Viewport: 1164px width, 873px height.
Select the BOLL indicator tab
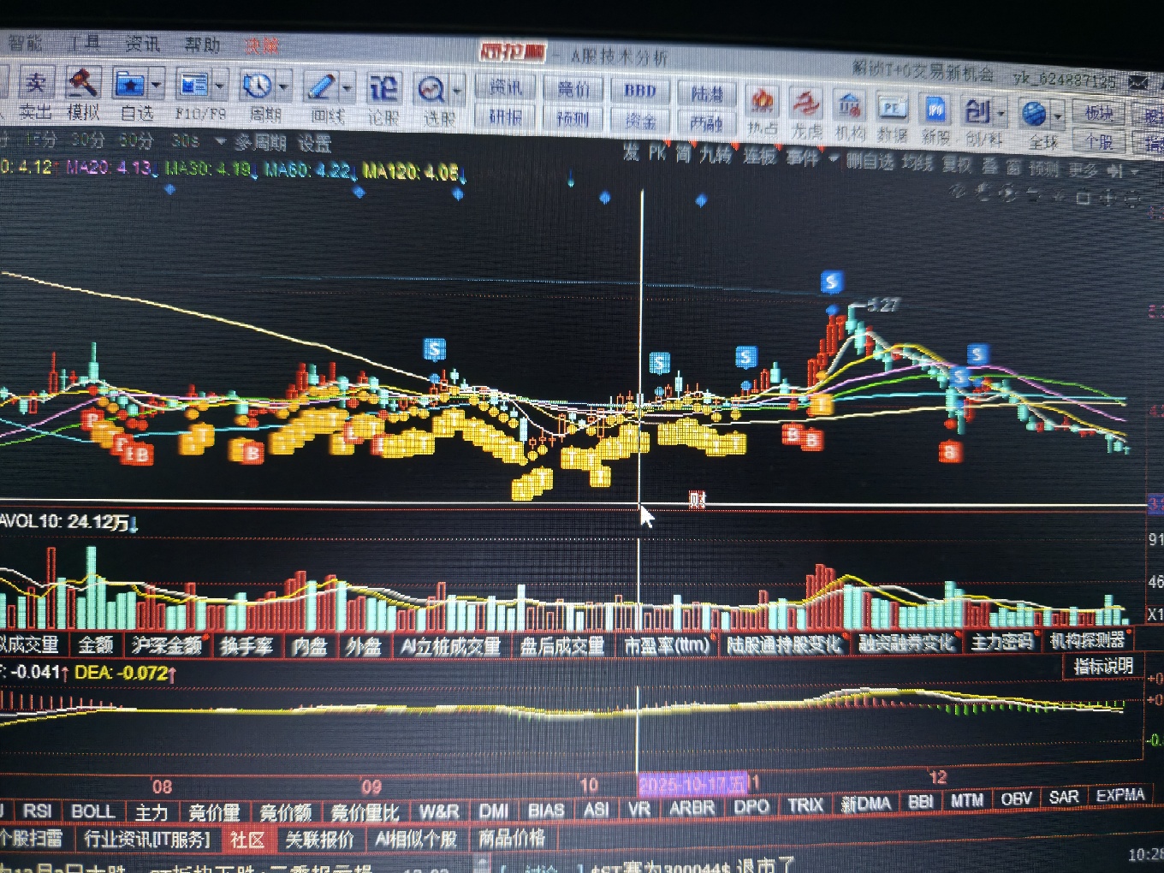(92, 811)
